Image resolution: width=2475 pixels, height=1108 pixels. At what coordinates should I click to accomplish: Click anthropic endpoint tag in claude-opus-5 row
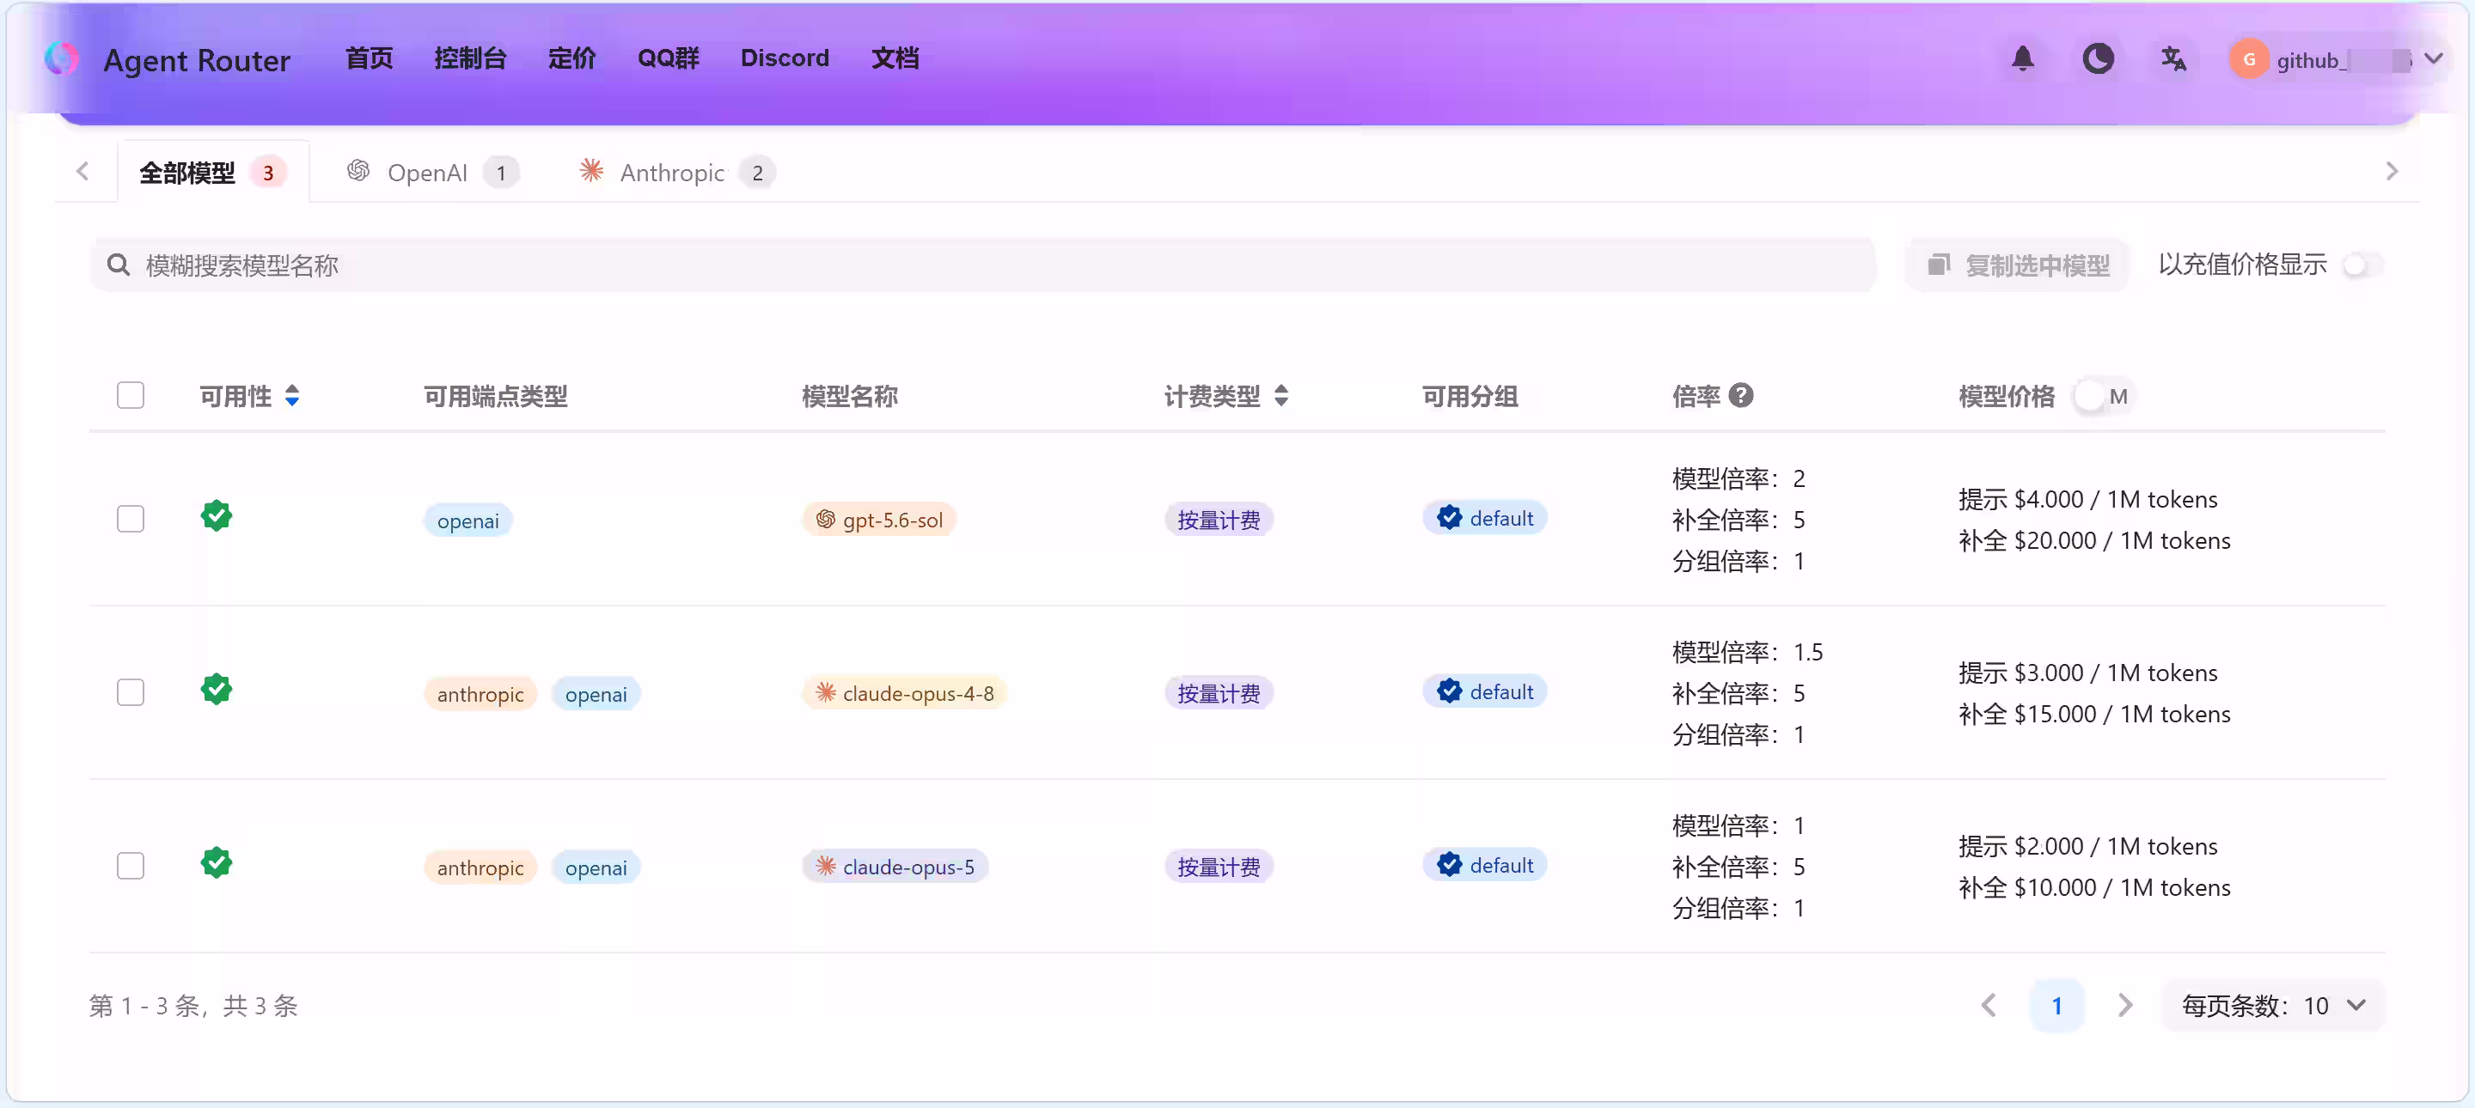point(480,868)
